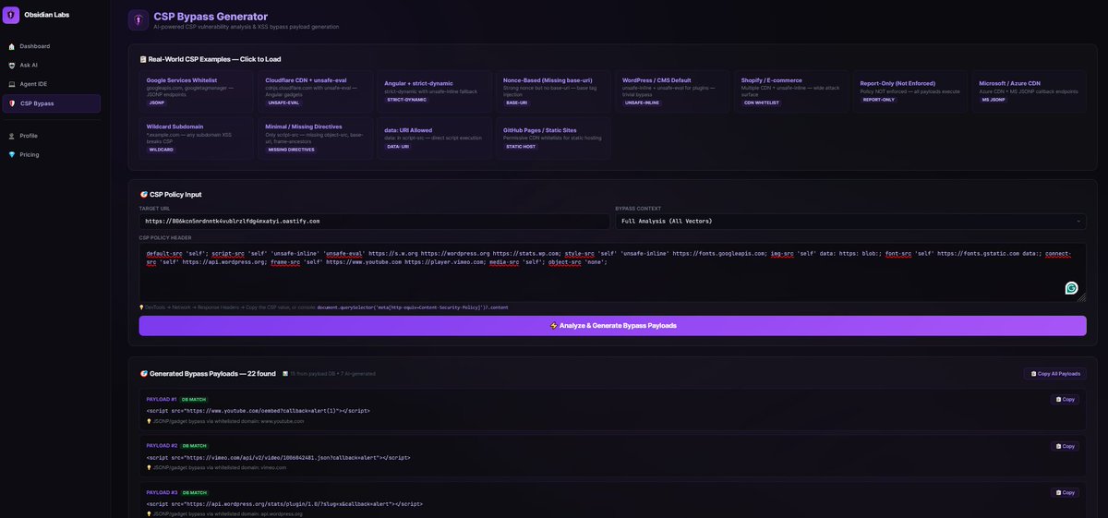This screenshot has height=518, width=1108.
Task: Click the api.wordpress.org stats script payload text
Action: tap(284, 504)
